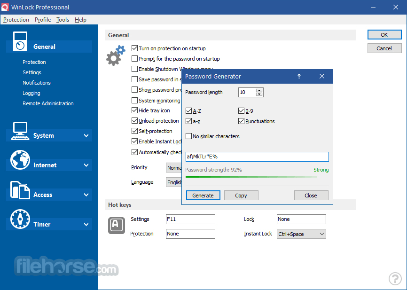
Task: Click the gears icon in General settings
Action: point(116,55)
